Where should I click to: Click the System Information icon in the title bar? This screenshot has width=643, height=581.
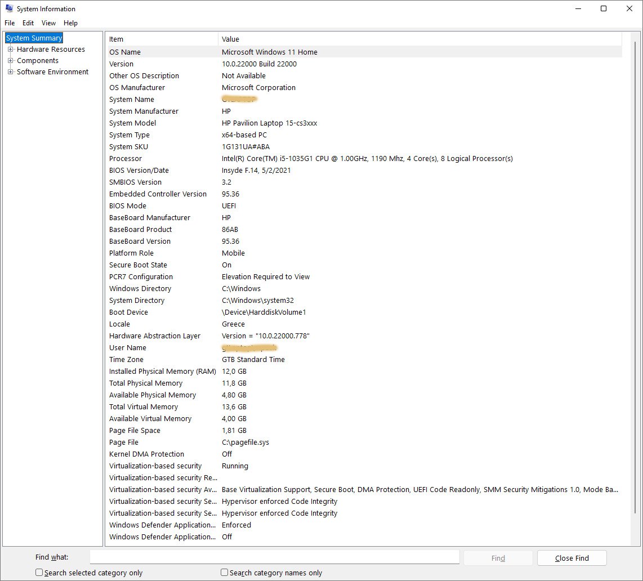[9, 8]
